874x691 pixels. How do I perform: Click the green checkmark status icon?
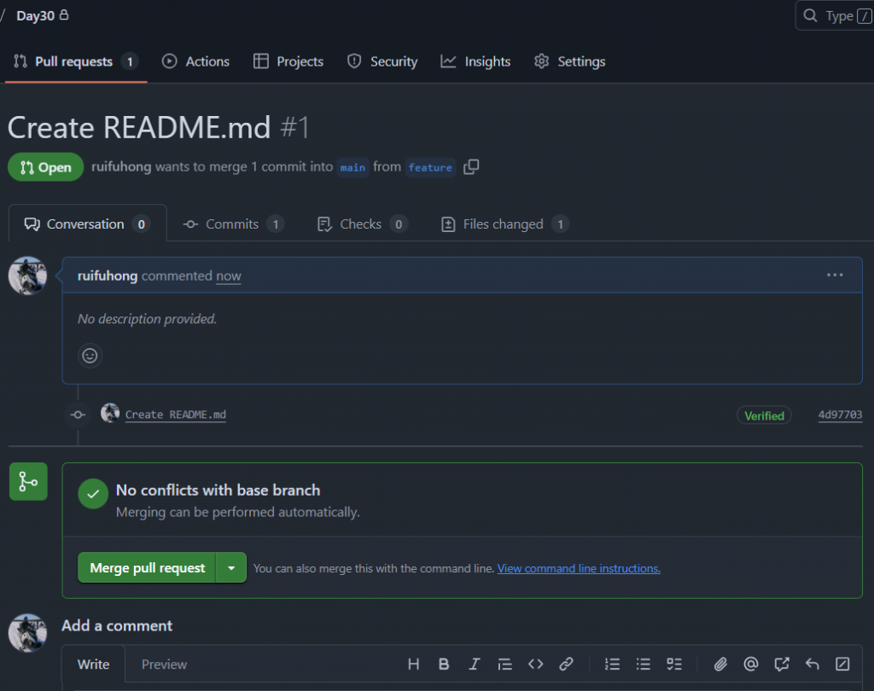pyautogui.click(x=93, y=494)
